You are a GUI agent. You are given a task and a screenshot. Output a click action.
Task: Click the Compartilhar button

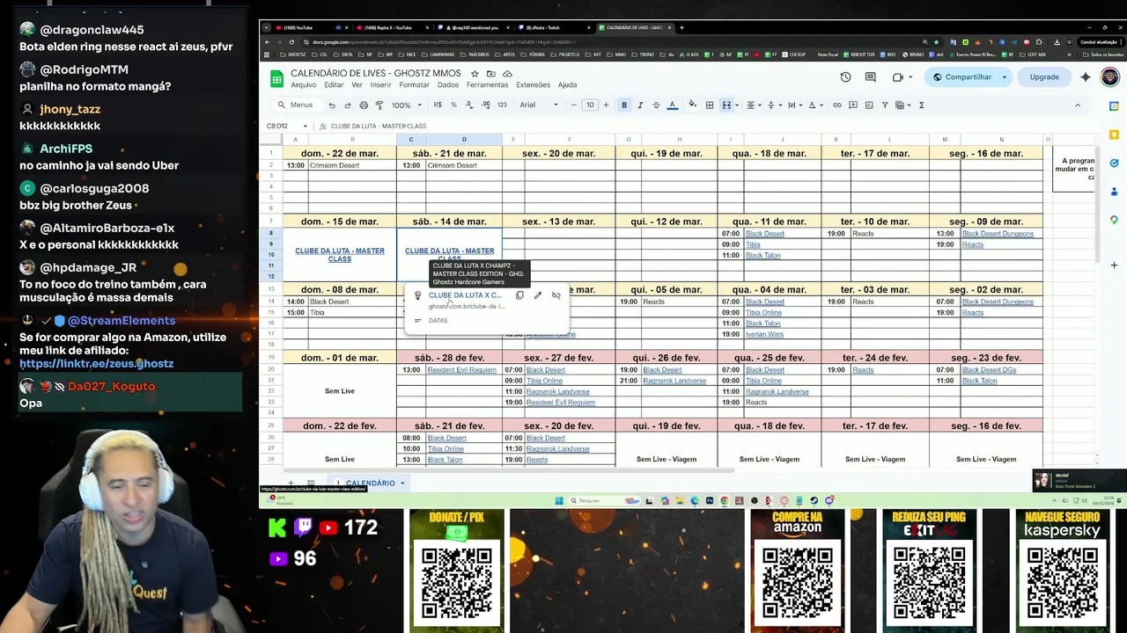point(961,77)
